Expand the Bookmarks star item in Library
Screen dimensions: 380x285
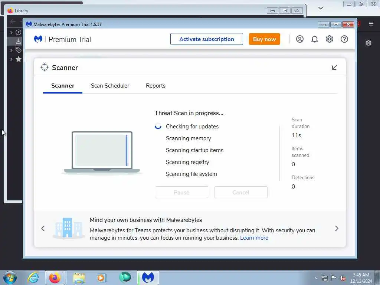click(11, 59)
